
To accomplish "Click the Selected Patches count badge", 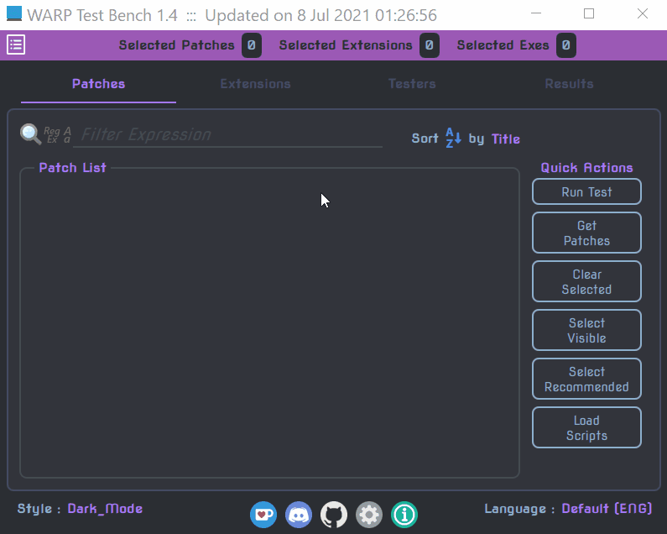I will [252, 45].
